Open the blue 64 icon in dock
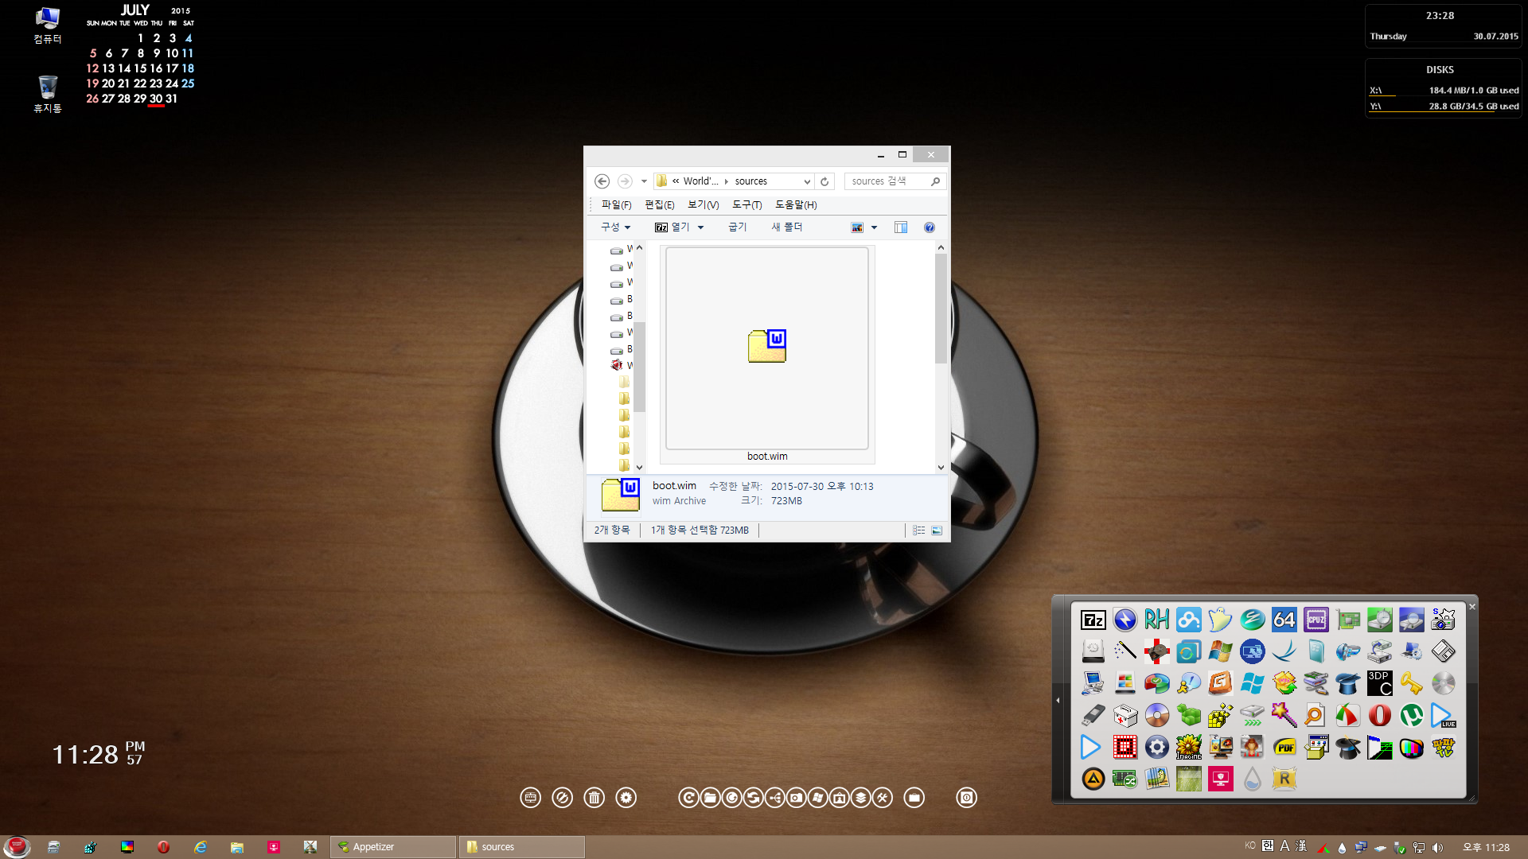 pyautogui.click(x=1284, y=620)
